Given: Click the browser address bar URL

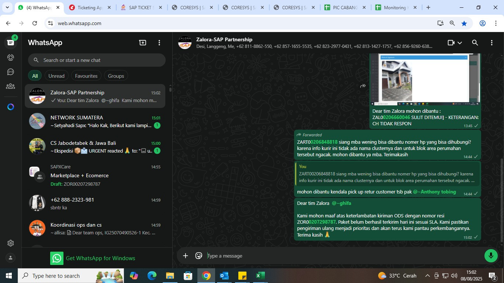Looking at the screenshot, I should pos(79,23).
